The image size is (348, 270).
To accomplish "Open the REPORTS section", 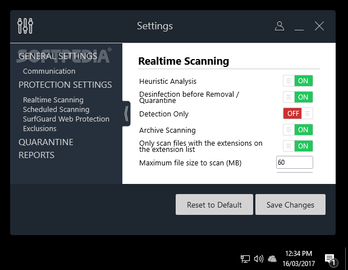I will point(36,155).
